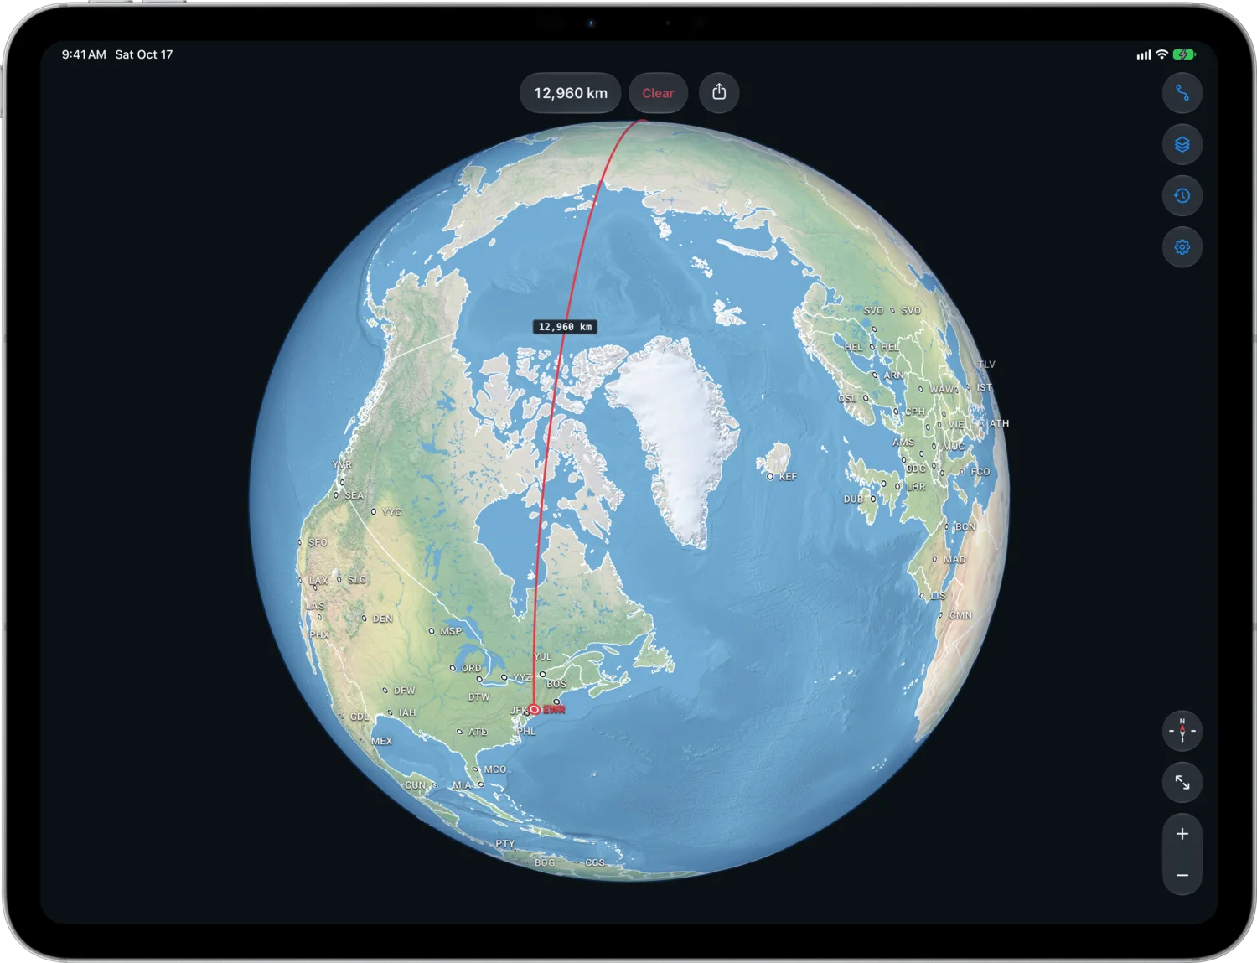Select the MIA airport marker
This screenshot has width=1257, height=963.
[x=481, y=784]
